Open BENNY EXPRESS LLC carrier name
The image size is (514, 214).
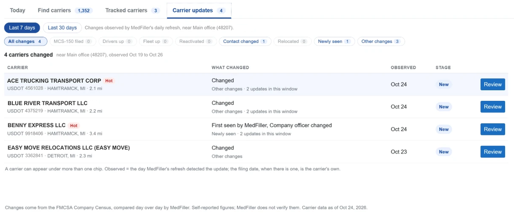pyautogui.click(x=36, y=126)
